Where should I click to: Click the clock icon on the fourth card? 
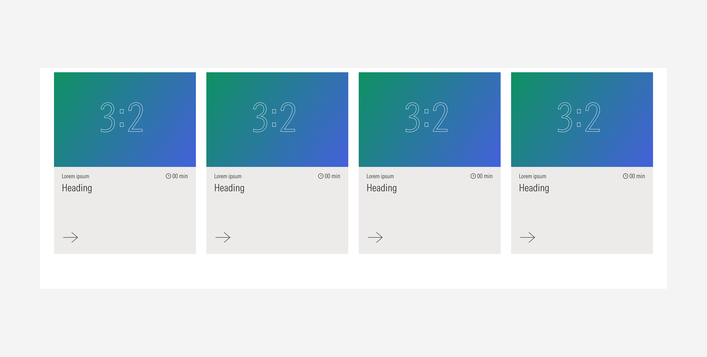point(625,176)
